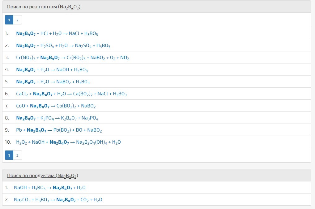Screen dimensions: 315x209
Task: Click reaction yielding NaBO2 + H3BO3
Action: (53, 82)
